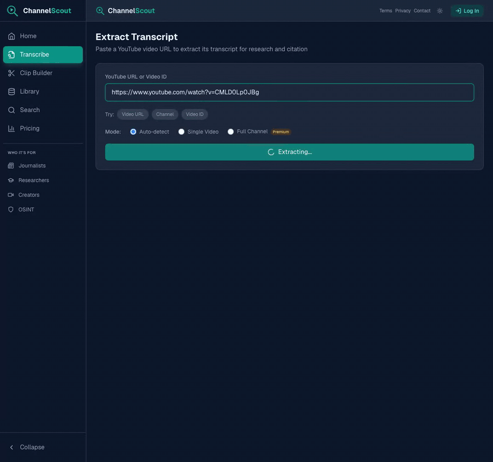This screenshot has height=462, width=493.
Task: Click the Extracting spinner icon
Action: click(x=271, y=152)
